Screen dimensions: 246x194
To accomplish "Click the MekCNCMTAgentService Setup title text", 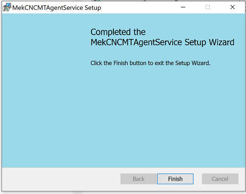I will [x=56, y=8].
